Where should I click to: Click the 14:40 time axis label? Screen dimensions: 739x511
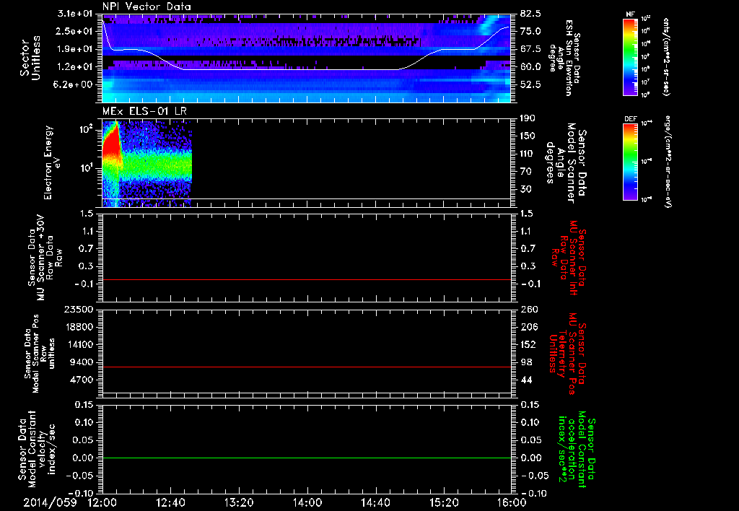(x=375, y=502)
